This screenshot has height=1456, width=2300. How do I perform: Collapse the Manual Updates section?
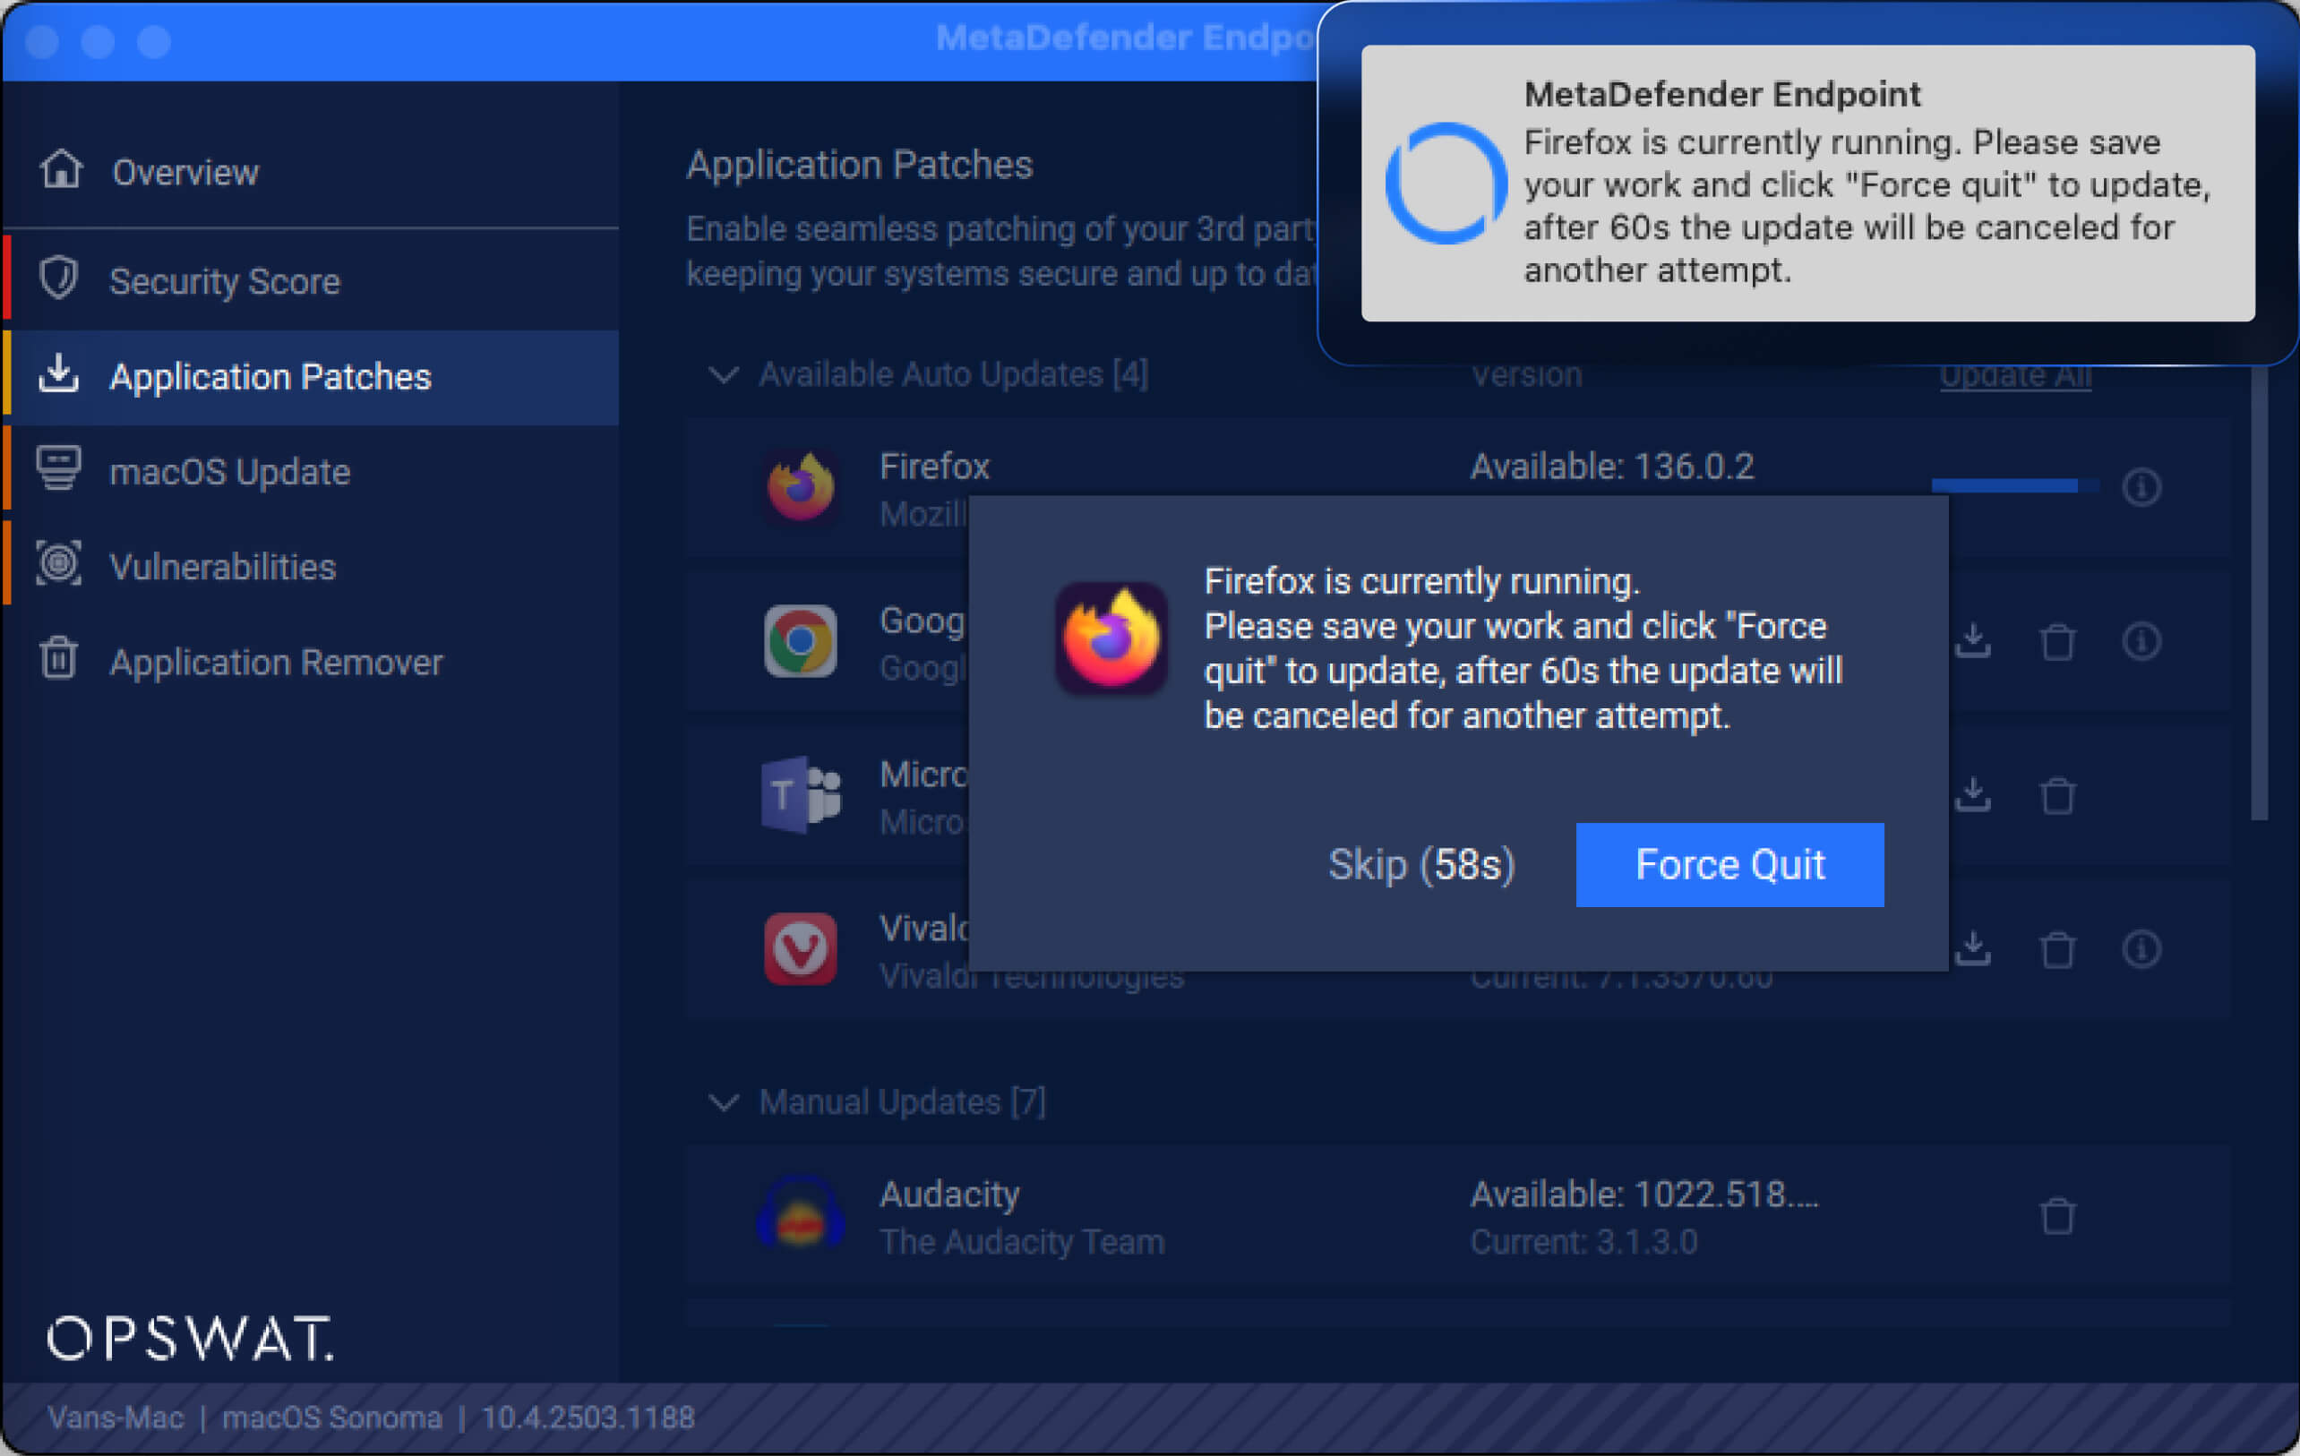coord(724,1102)
